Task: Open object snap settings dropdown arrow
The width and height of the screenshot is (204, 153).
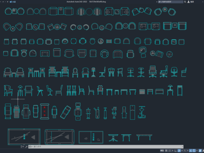Action: (x=197, y=150)
